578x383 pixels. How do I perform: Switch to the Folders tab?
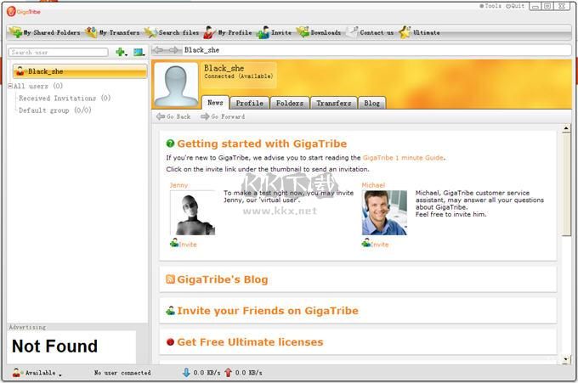289,103
